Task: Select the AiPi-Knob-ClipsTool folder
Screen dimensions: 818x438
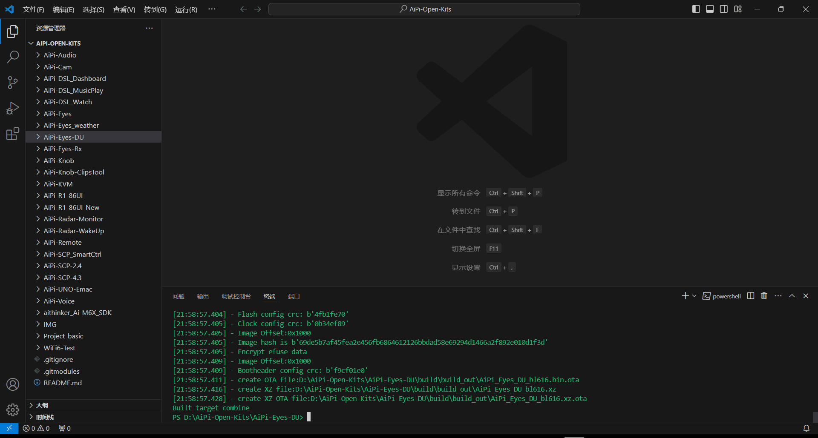Action: 94,172
